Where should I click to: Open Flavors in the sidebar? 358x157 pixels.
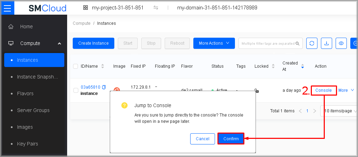point(25,94)
